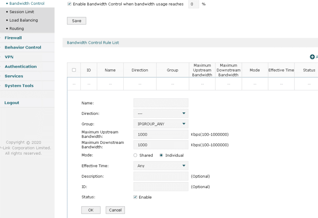Screen dimensions: 318x218
Task: Click the Logout link
Action: [x=12, y=103]
